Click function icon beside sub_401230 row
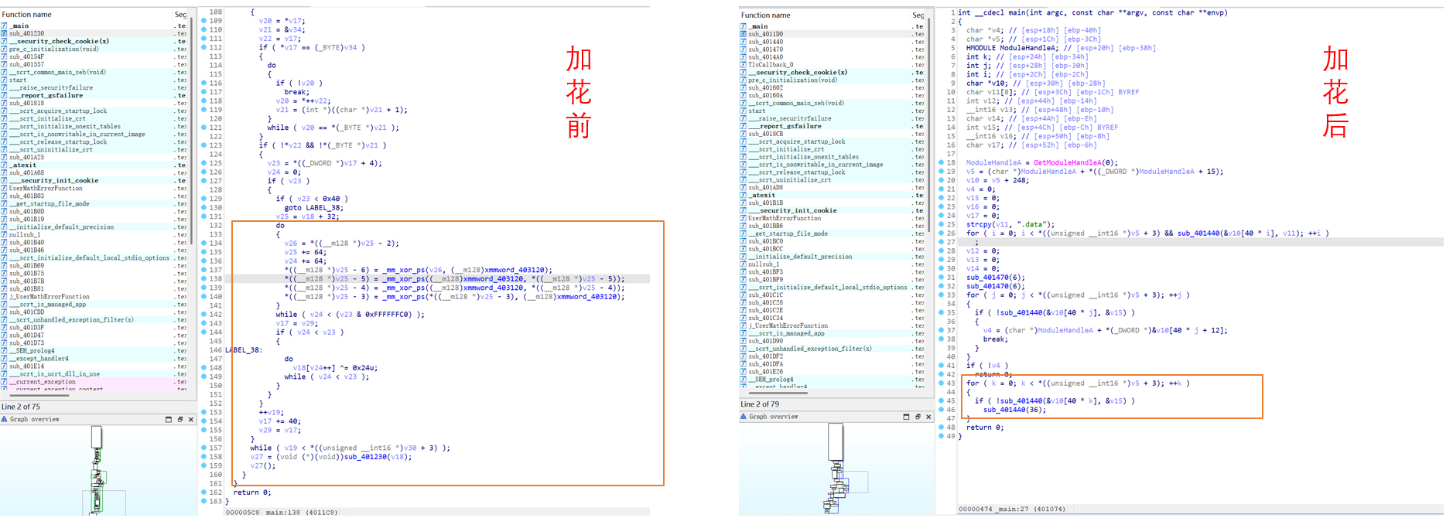 (x=5, y=33)
